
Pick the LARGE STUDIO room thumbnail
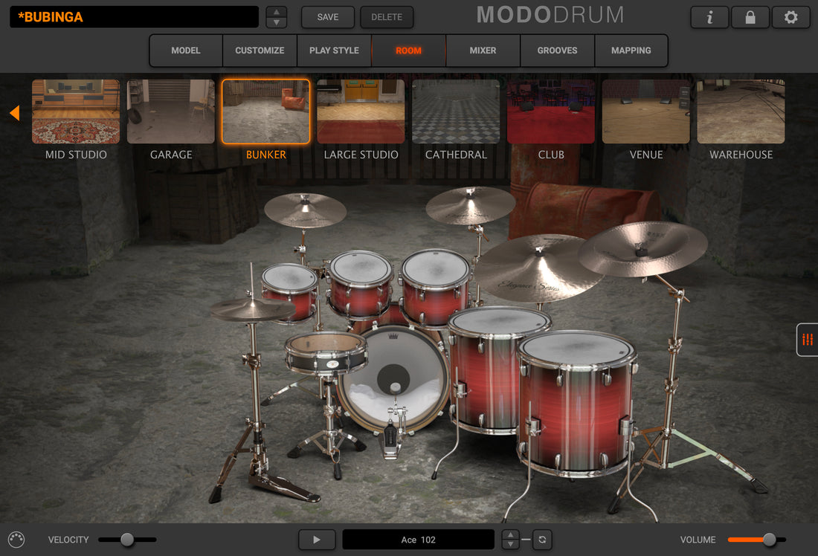[361, 111]
